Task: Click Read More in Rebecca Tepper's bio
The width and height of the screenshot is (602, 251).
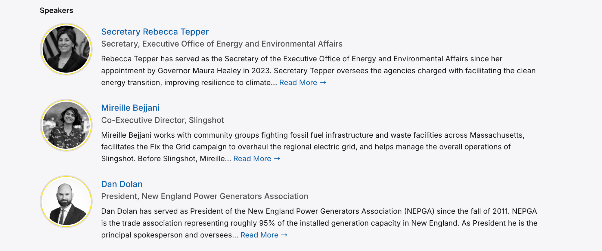Action: [x=298, y=82]
